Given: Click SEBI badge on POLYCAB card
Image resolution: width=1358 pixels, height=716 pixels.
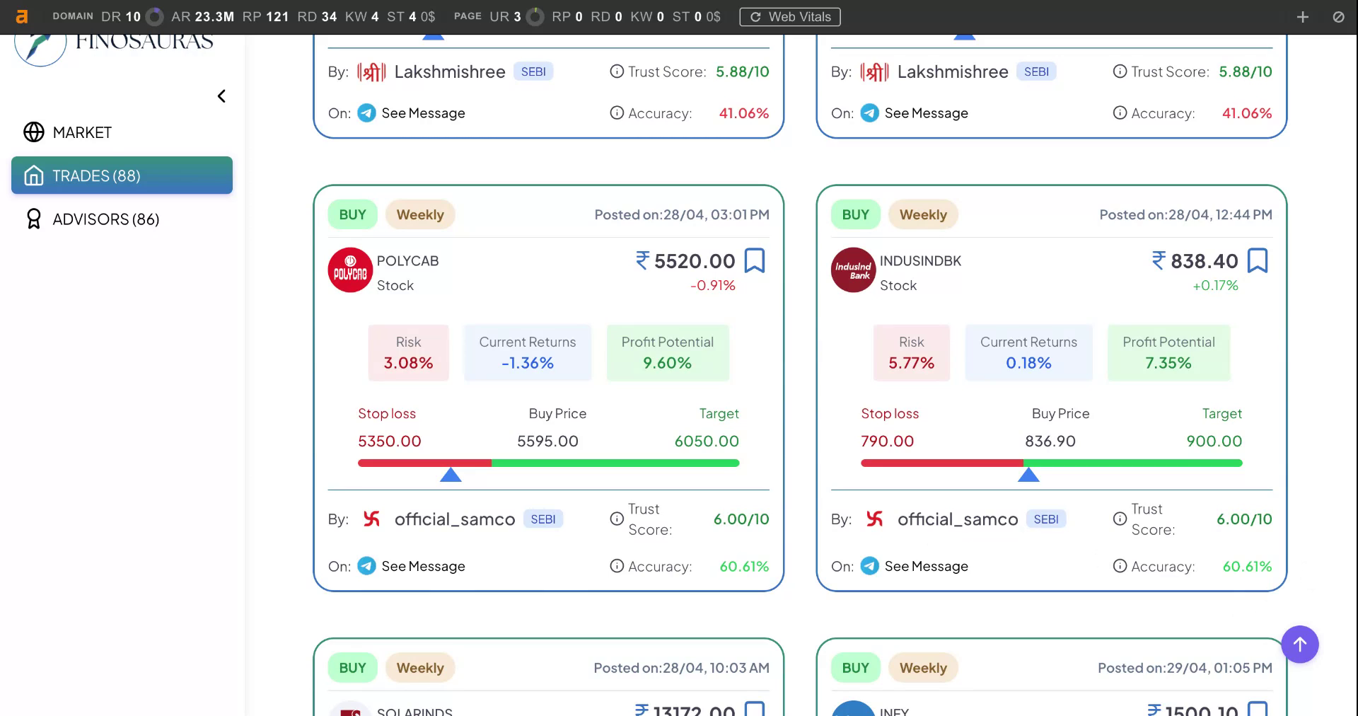Looking at the screenshot, I should (x=543, y=519).
